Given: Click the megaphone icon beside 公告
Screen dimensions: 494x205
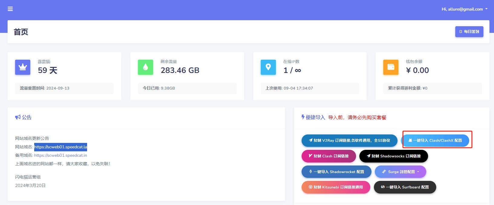Looking at the screenshot, I should pos(18,117).
